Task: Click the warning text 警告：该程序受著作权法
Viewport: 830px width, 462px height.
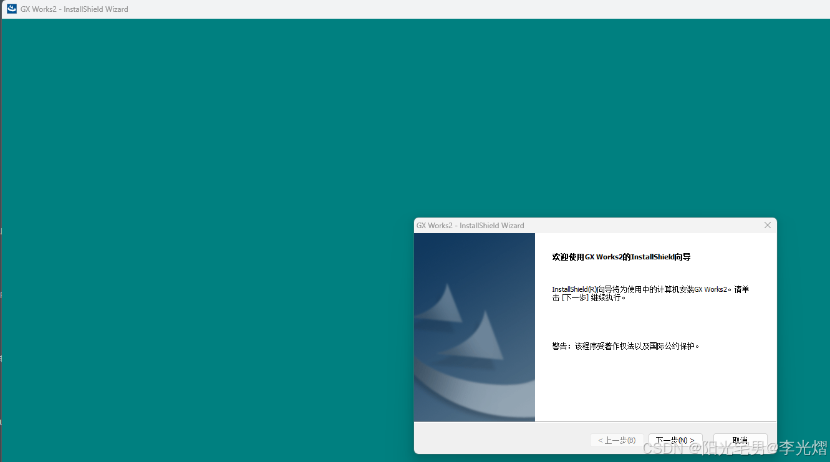Action: [x=625, y=346]
